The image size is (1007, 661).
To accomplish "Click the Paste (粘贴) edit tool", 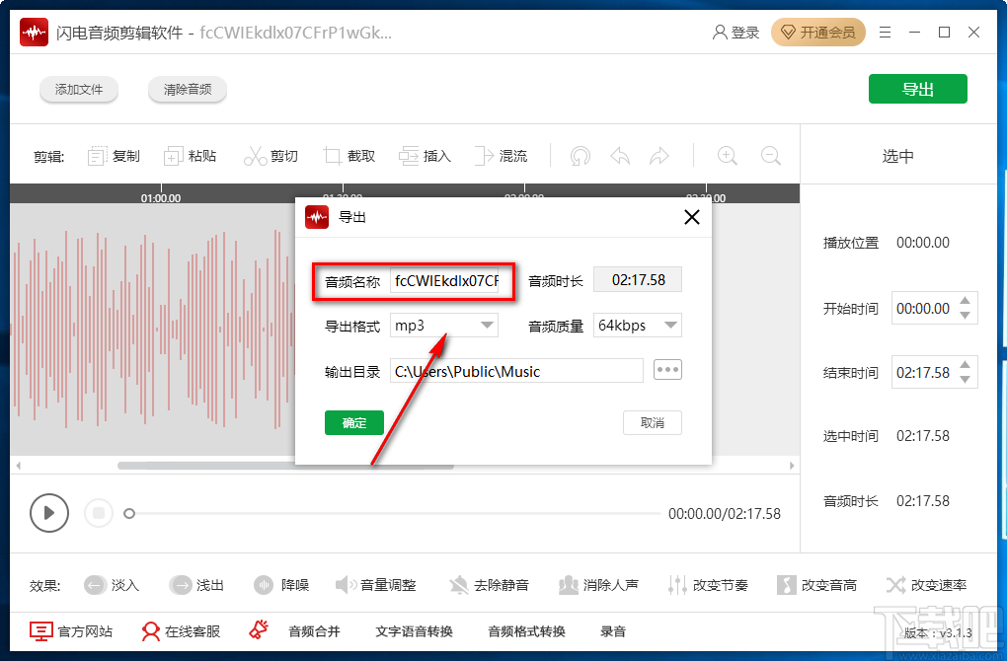I will click(x=191, y=156).
